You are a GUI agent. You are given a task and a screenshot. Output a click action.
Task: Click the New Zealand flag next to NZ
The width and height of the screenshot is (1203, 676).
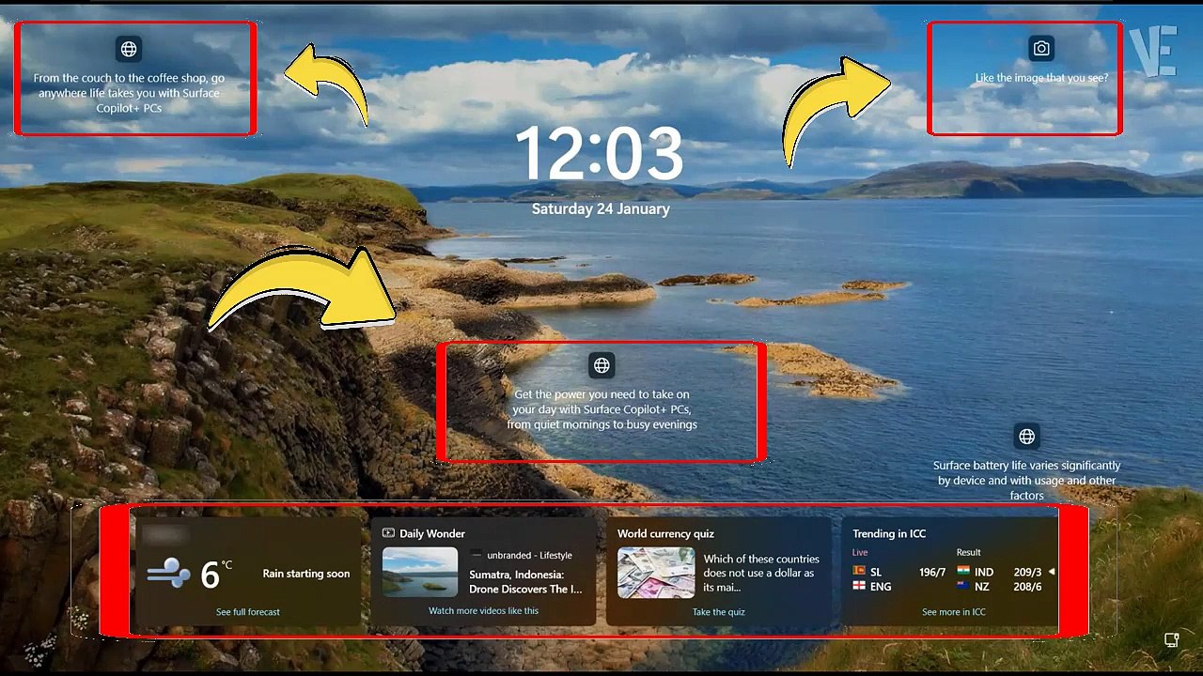[962, 586]
